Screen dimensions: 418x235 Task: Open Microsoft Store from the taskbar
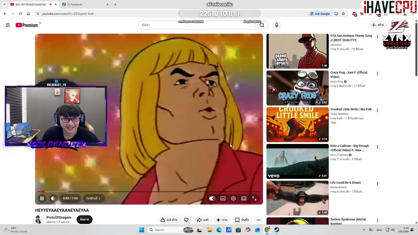click(238, 230)
